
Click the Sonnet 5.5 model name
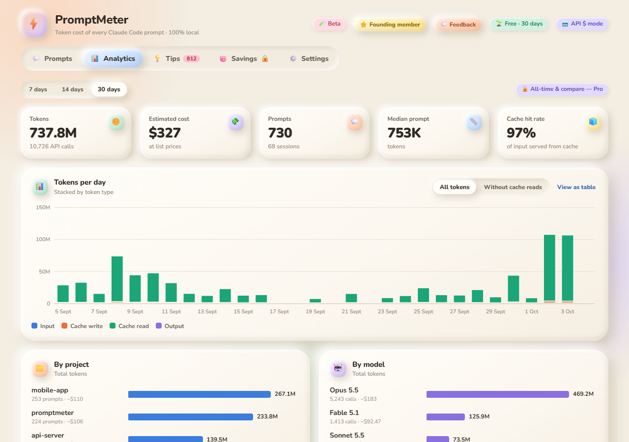point(347,436)
